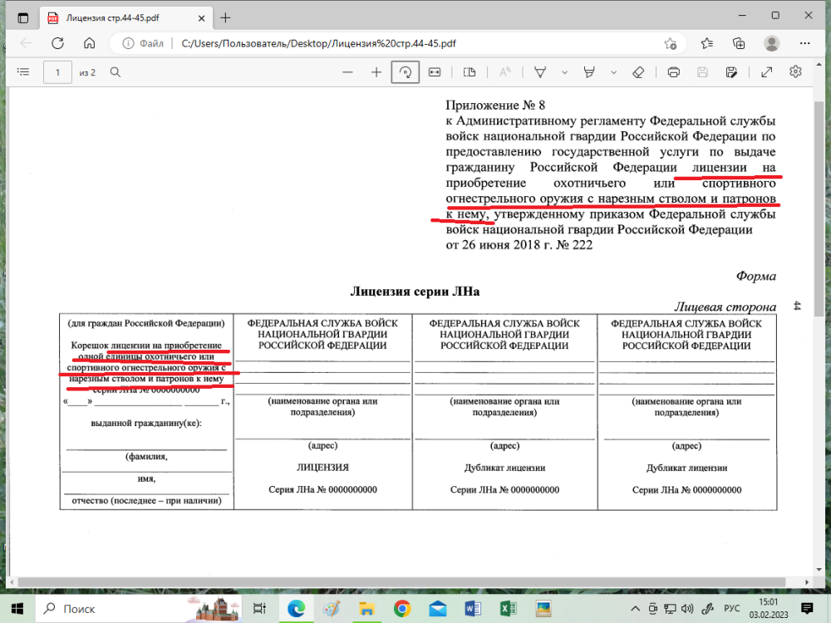
Task: Enter full screen mode
Action: tap(767, 72)
